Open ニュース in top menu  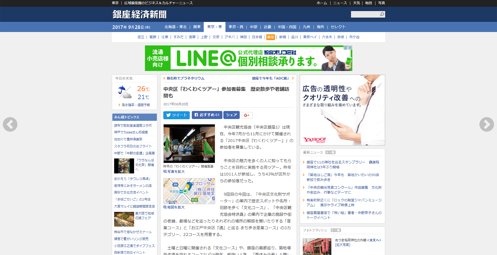coord(340,3)
